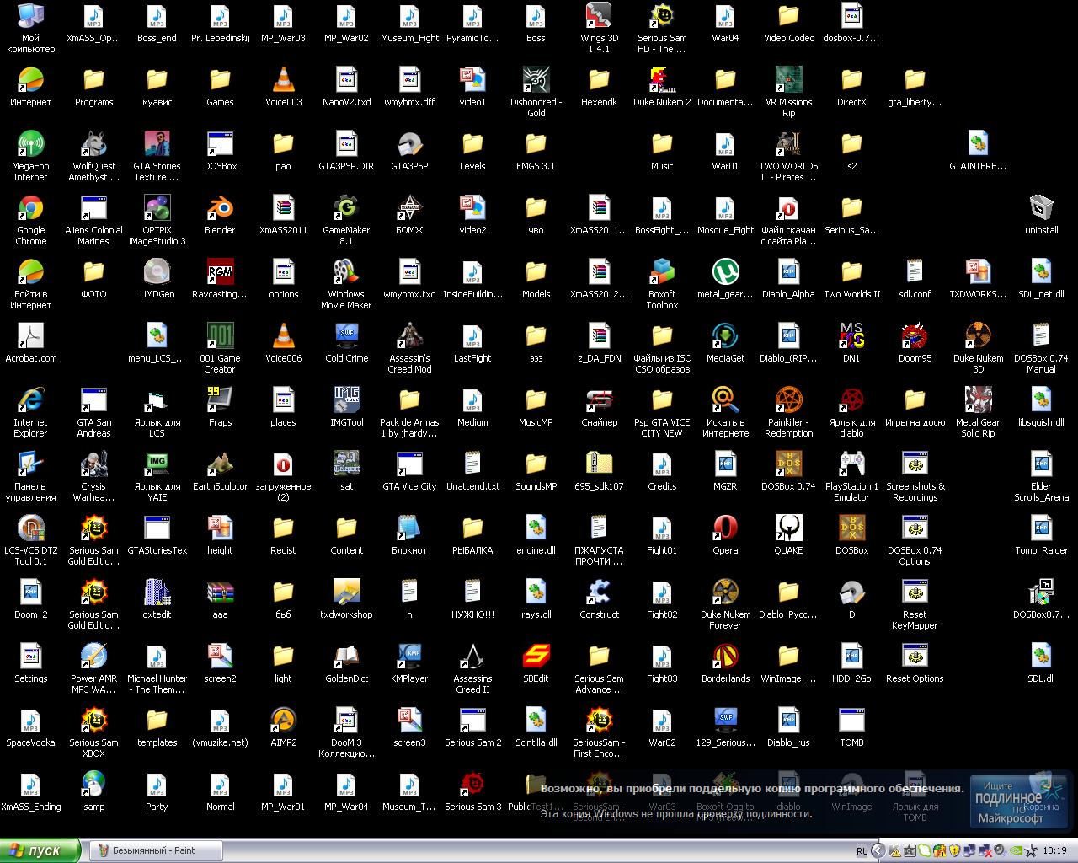Open the Cold Crime flash file
This screenshot has width=1078, height=863.
pyautogui.click(x=346, y=335)
